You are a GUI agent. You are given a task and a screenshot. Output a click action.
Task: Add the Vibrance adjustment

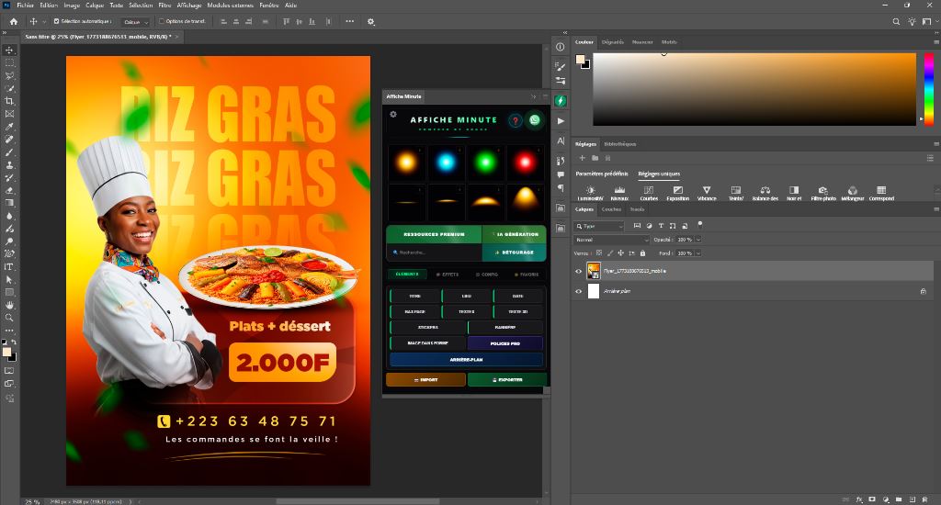(x=707, y=193)
